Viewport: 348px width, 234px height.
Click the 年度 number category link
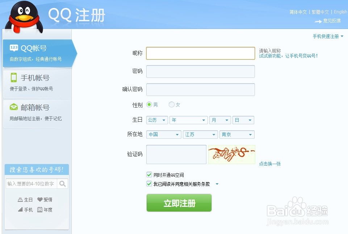pyautogui.click(x=48, y=210)
